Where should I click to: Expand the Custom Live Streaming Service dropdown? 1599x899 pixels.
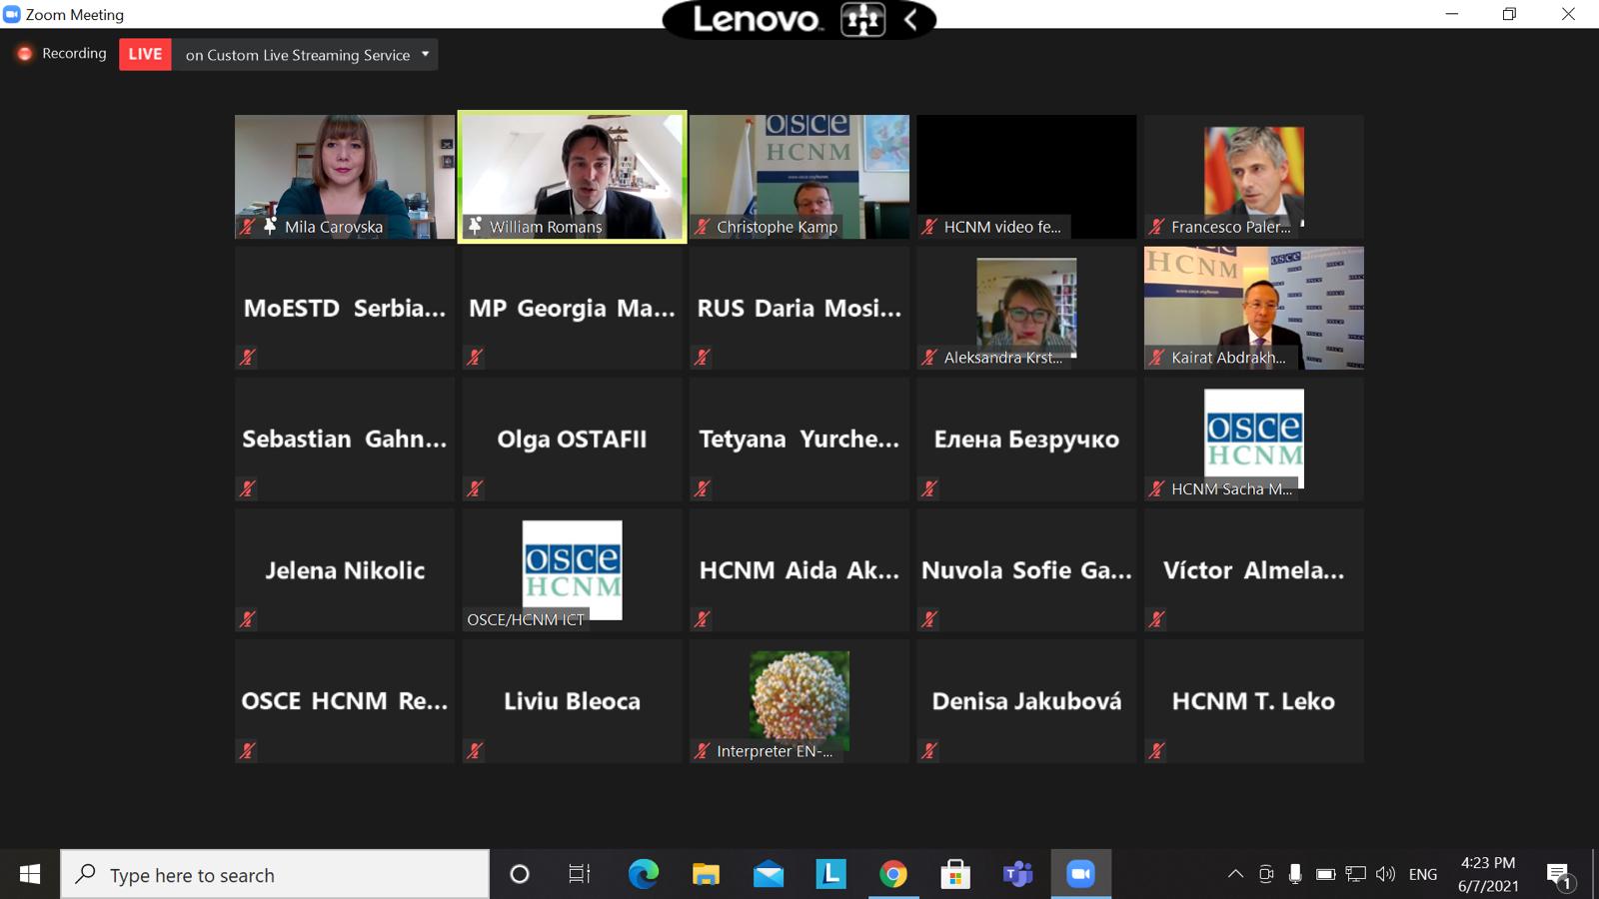click(426, 54)
